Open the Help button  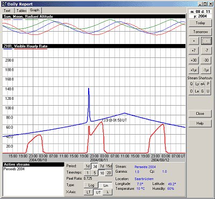[x=200, y=123]
